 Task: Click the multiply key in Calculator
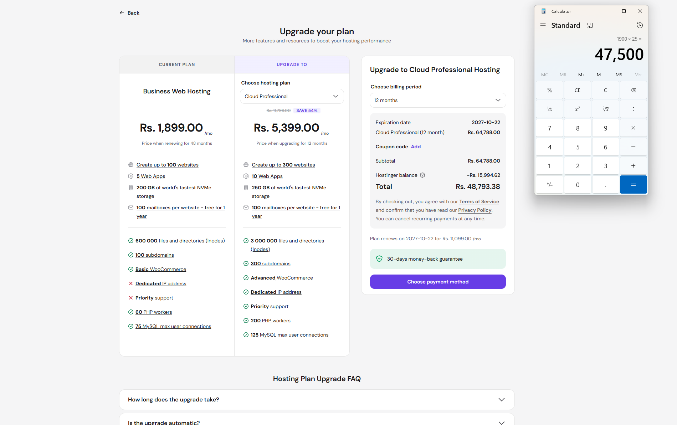tap(634, 128)
